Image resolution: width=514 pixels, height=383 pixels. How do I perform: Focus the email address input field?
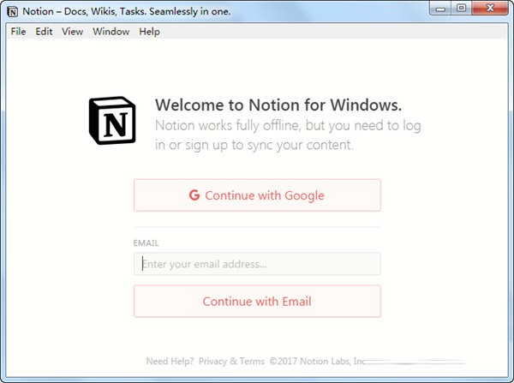tap(257, 264)
